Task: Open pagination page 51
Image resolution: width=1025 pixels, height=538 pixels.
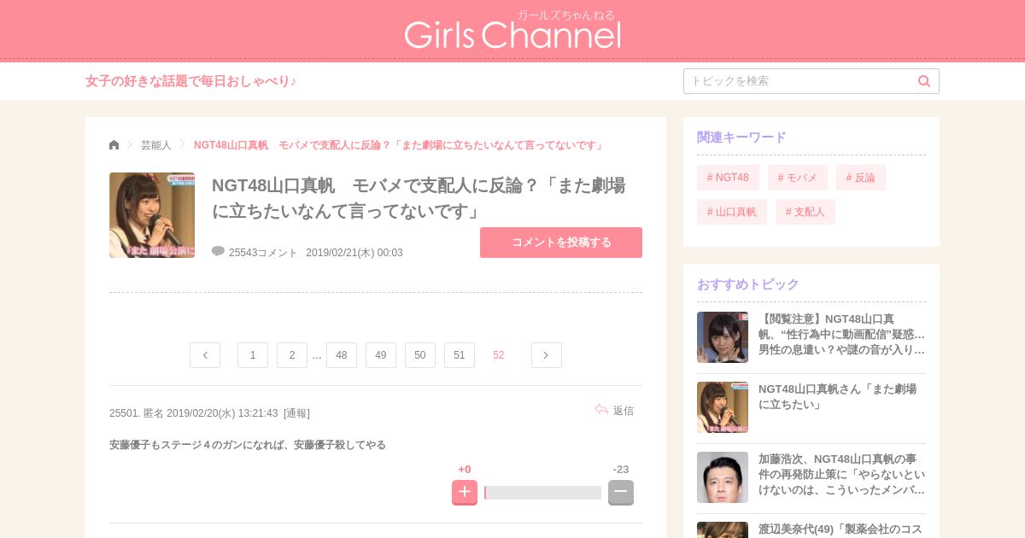Action: point(460,355)
